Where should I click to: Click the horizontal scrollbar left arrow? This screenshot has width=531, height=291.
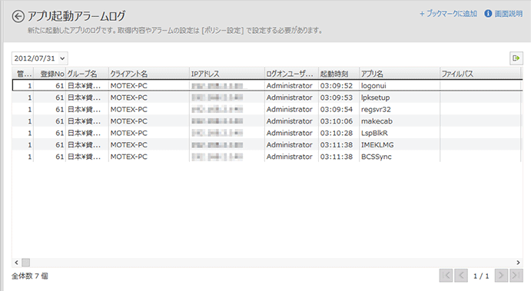pyautogui.click(x=16, y=263)
